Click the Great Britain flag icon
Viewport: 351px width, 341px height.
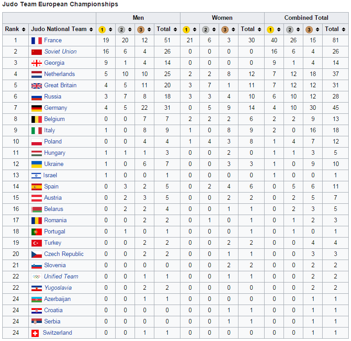[x=36, y=85]
